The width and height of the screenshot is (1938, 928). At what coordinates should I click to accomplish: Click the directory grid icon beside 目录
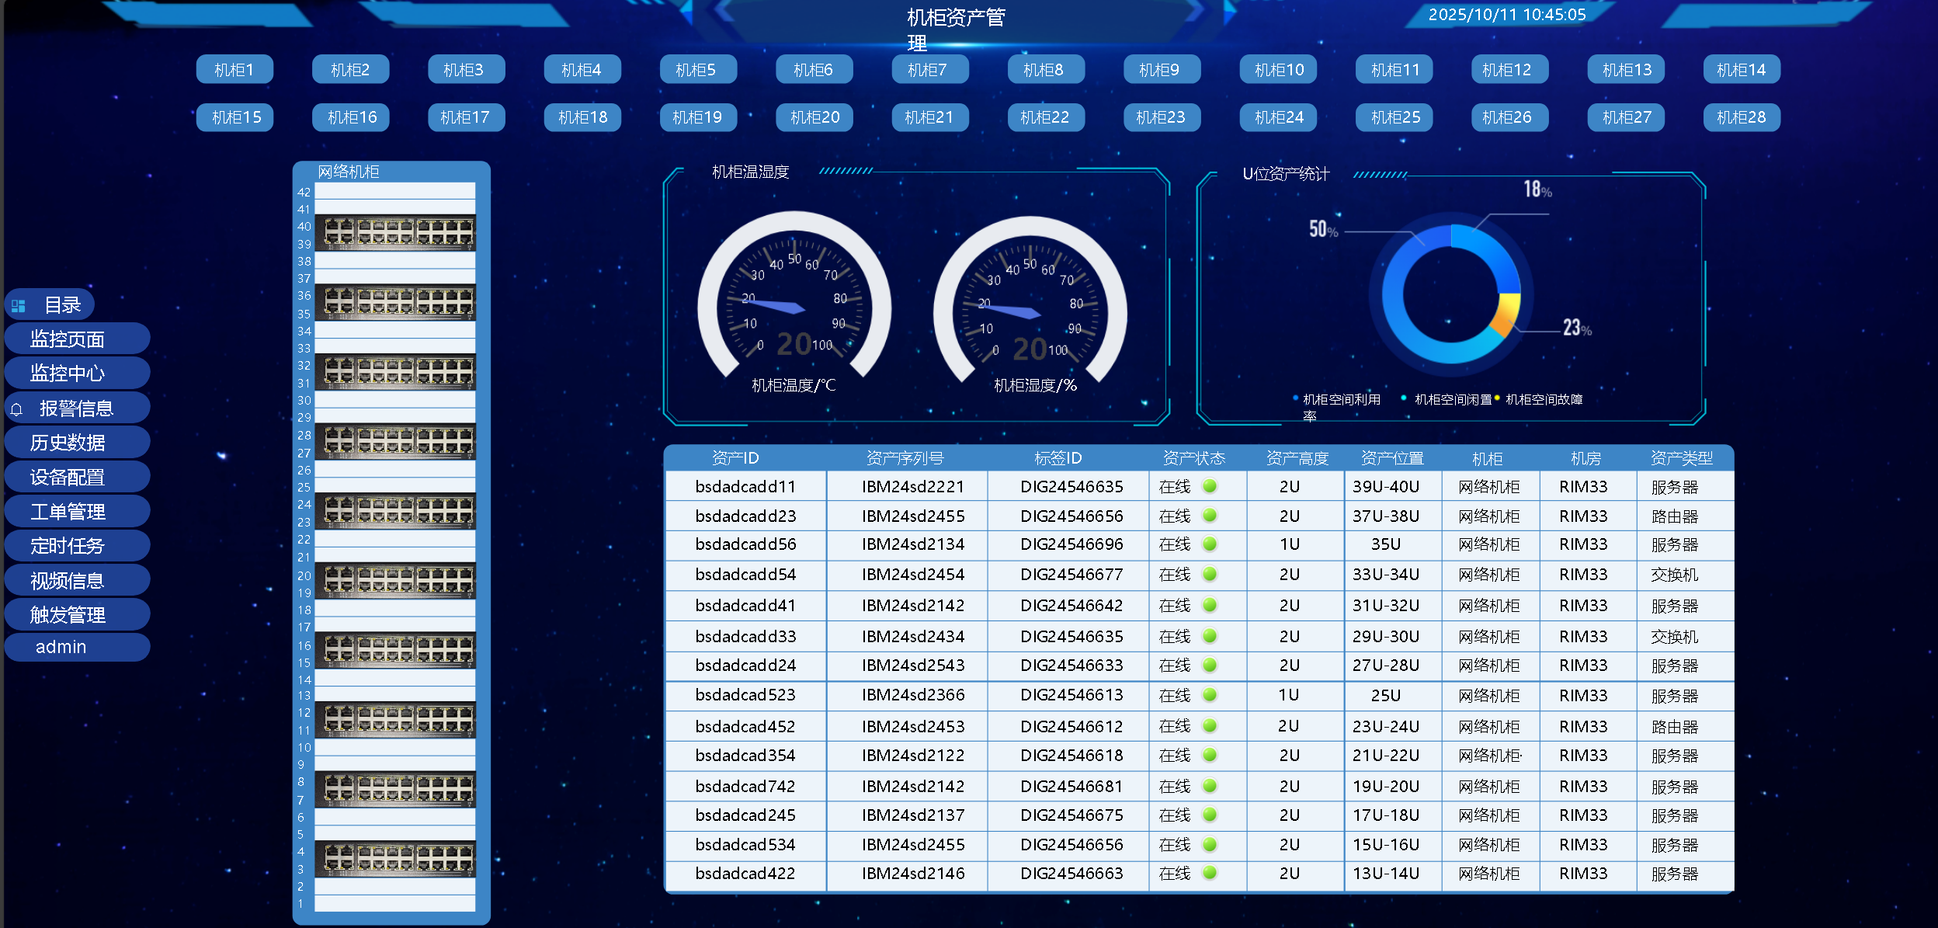(19, 305)
